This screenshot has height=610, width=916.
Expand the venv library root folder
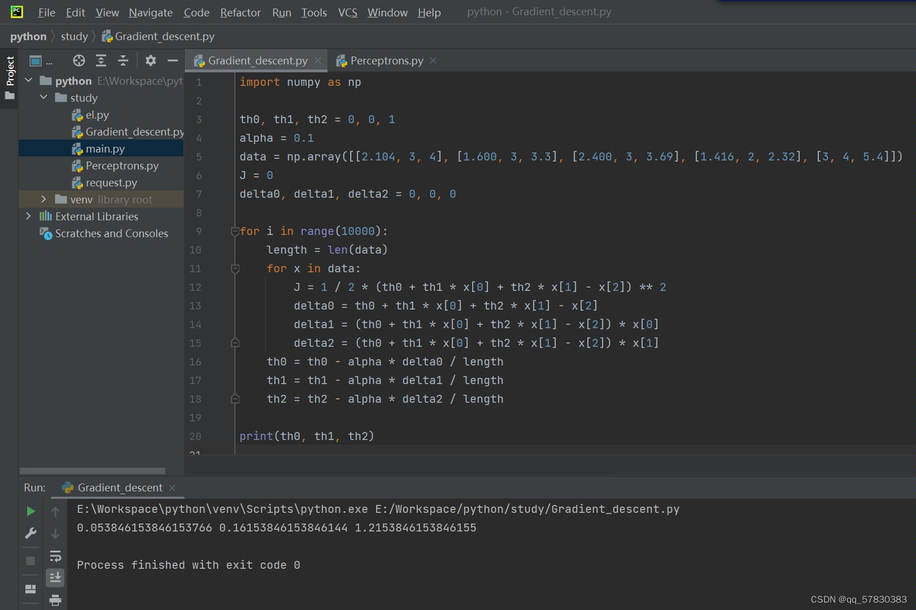coord(43,199)
